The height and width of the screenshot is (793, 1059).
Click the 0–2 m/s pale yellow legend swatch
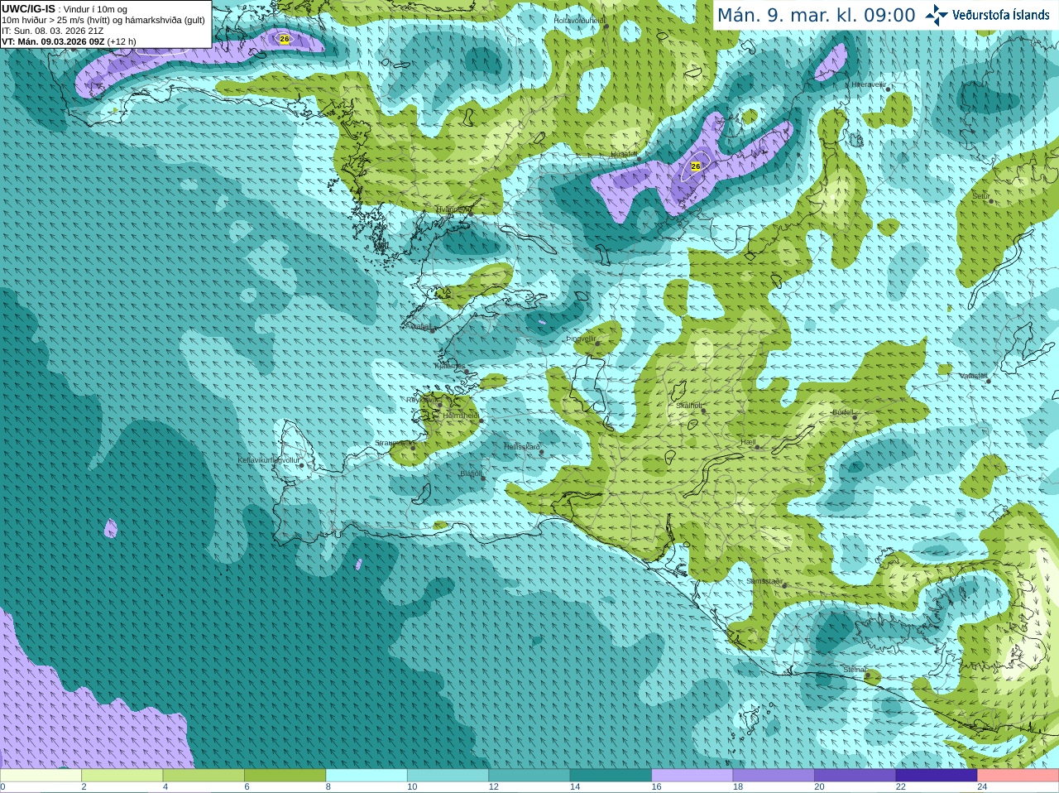[x=41, y=776]
